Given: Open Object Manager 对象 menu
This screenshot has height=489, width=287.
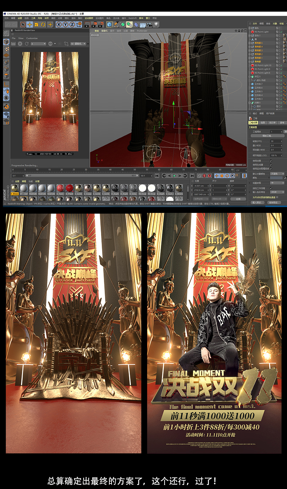Looking at the screenshot, I should click(275, 24).
